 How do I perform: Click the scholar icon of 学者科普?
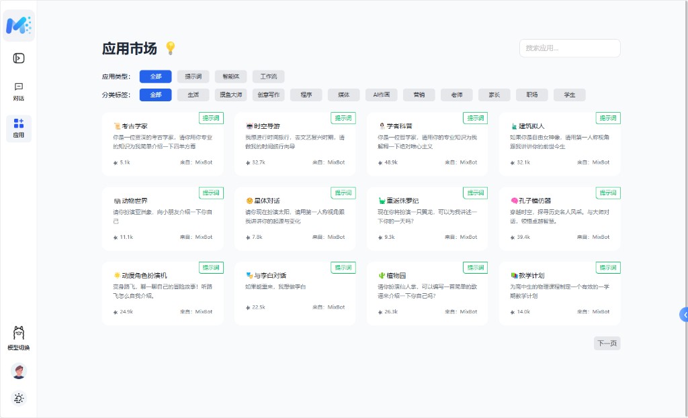pos(382,126)
